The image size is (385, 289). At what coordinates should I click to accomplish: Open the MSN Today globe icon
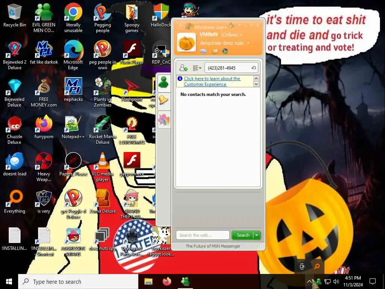click(225, 51)
